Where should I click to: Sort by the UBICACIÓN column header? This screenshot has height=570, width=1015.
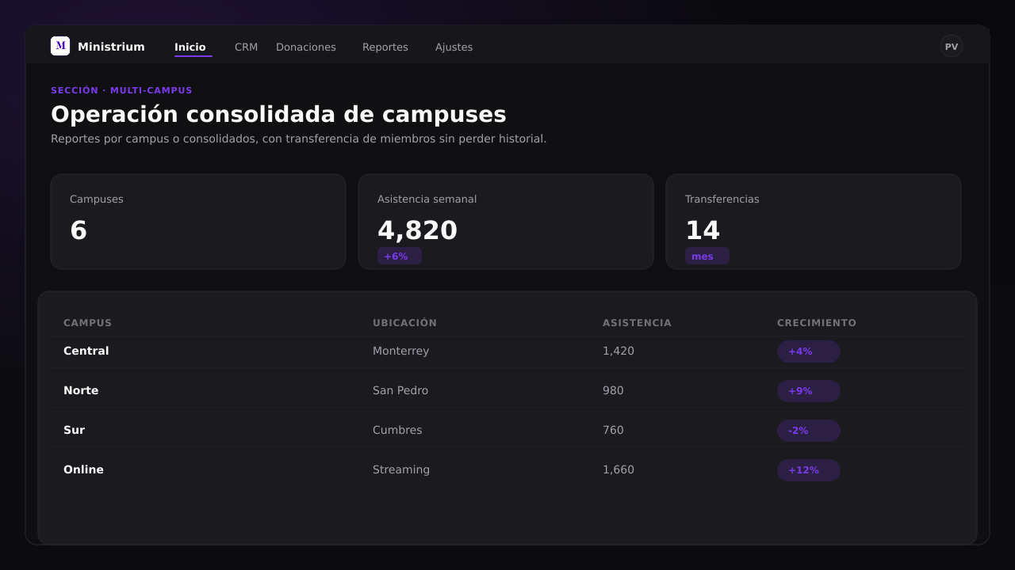404,323
